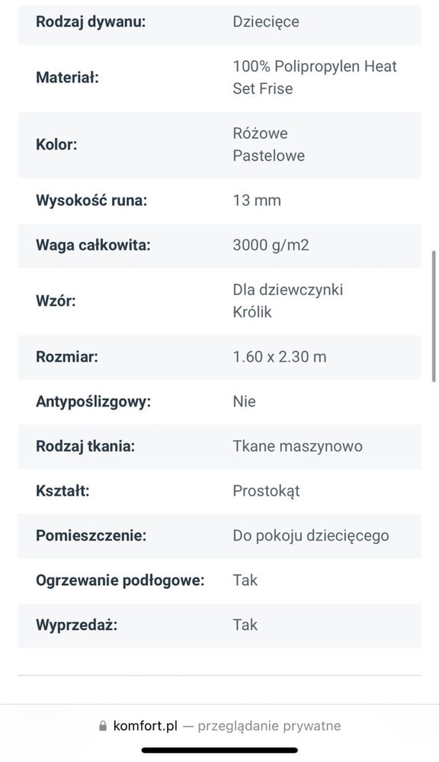Tap the 13 mm pile height value

click(x=257, y=200)
